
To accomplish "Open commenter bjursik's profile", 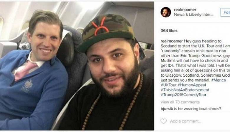I will click(x=167, y=109).
